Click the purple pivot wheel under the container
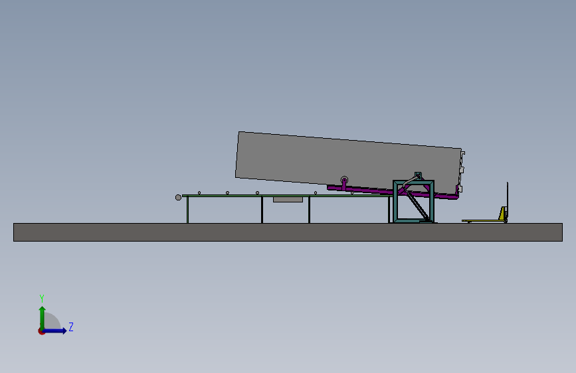 pos(344,180)
